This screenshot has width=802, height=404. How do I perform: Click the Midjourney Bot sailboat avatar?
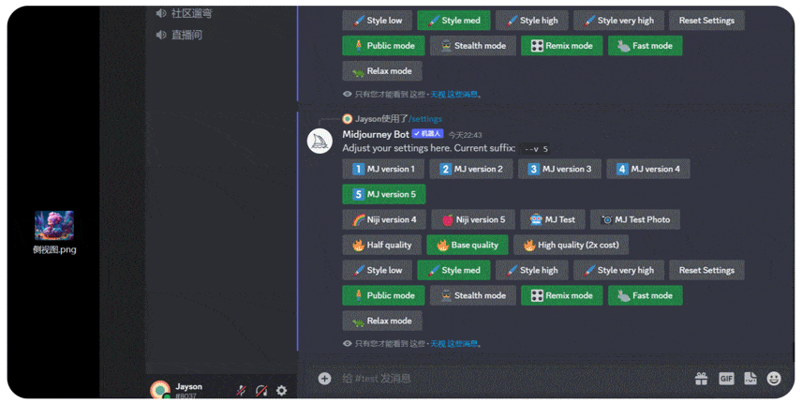point(319,141)
